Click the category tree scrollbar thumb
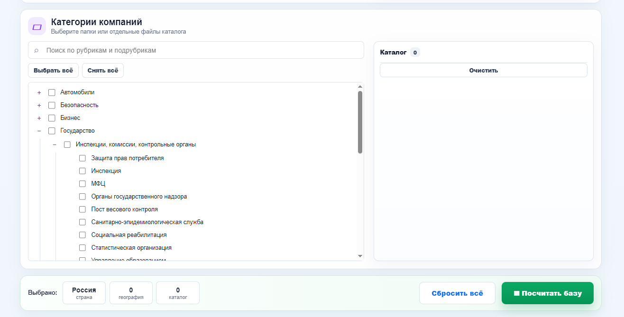Image resolution: width=624 pixels, height=317 pixels. (x=360, y=122)
